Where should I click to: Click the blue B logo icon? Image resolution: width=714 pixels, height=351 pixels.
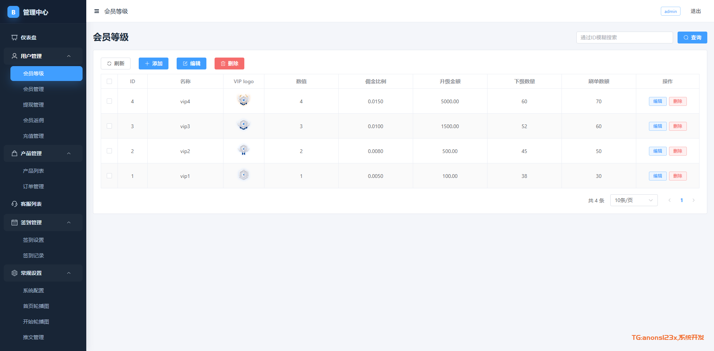13,12
